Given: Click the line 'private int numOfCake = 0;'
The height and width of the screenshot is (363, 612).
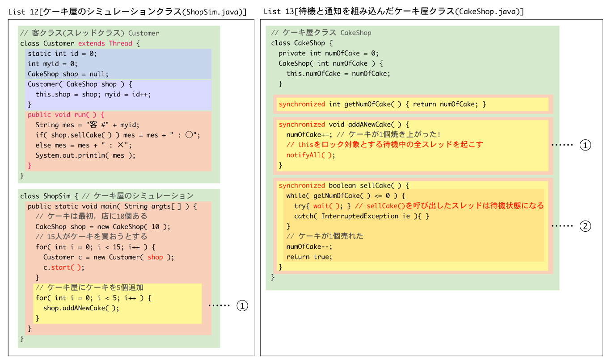Looking at the screenshot, I should pyautogui.click(x=329, y=54).
